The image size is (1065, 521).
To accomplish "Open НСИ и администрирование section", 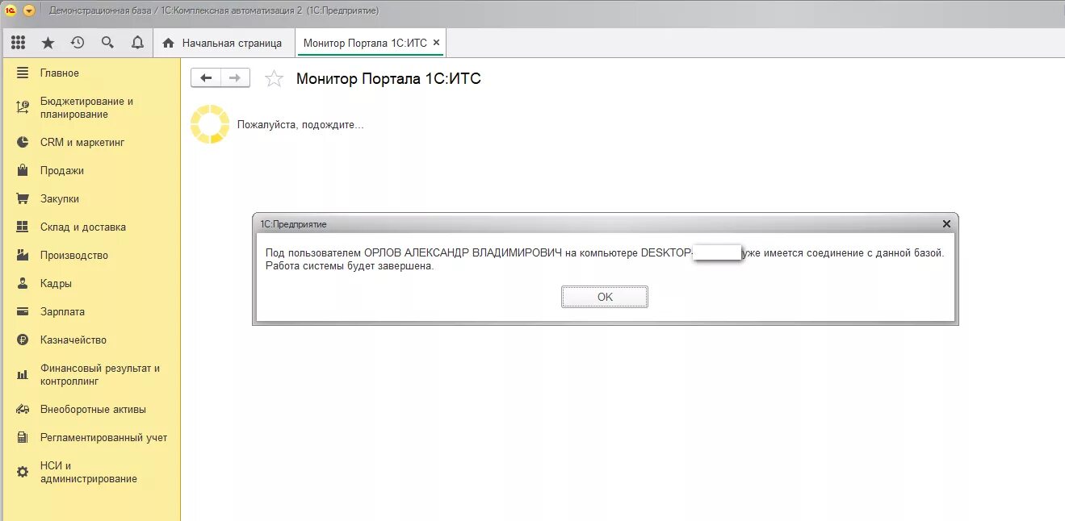I will click(90, 472).
